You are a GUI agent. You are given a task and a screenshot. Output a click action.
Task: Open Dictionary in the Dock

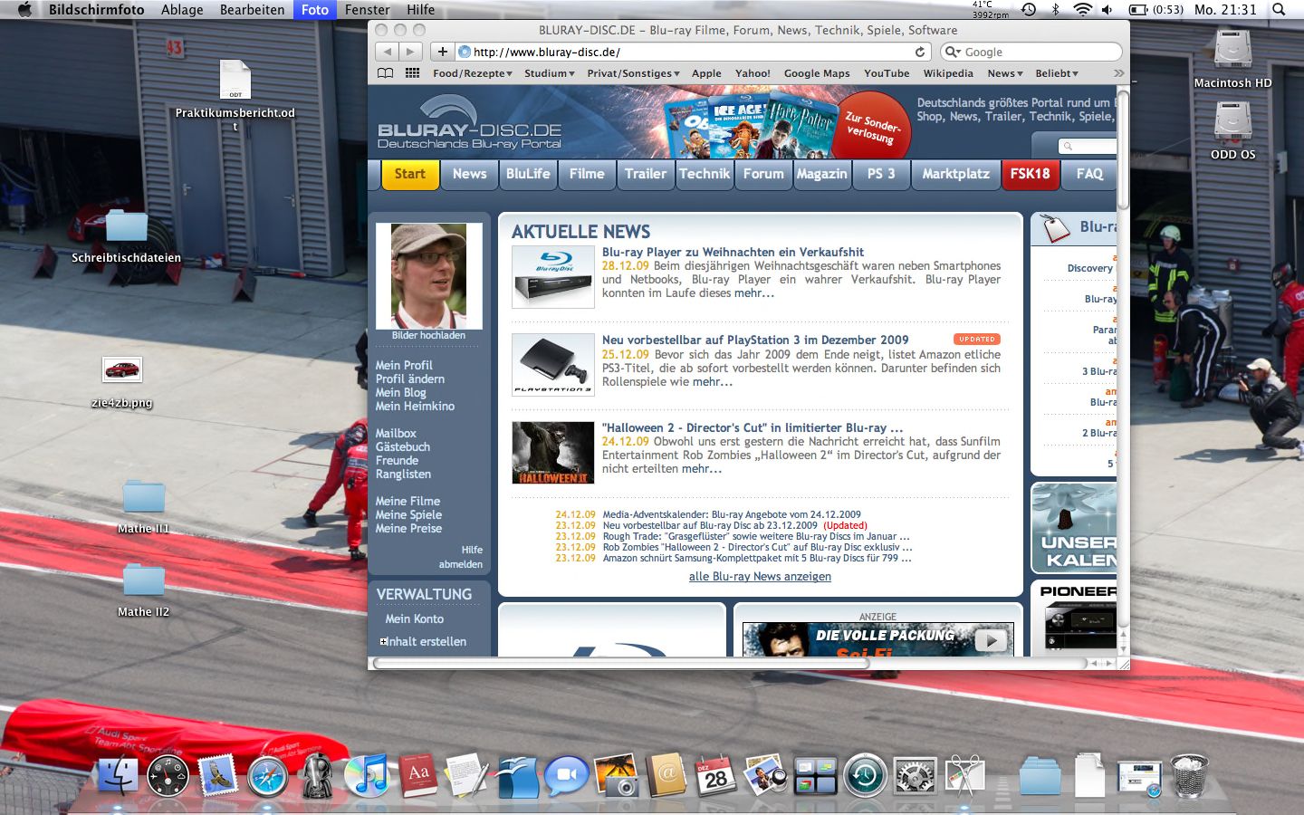(x=417, y=776)
